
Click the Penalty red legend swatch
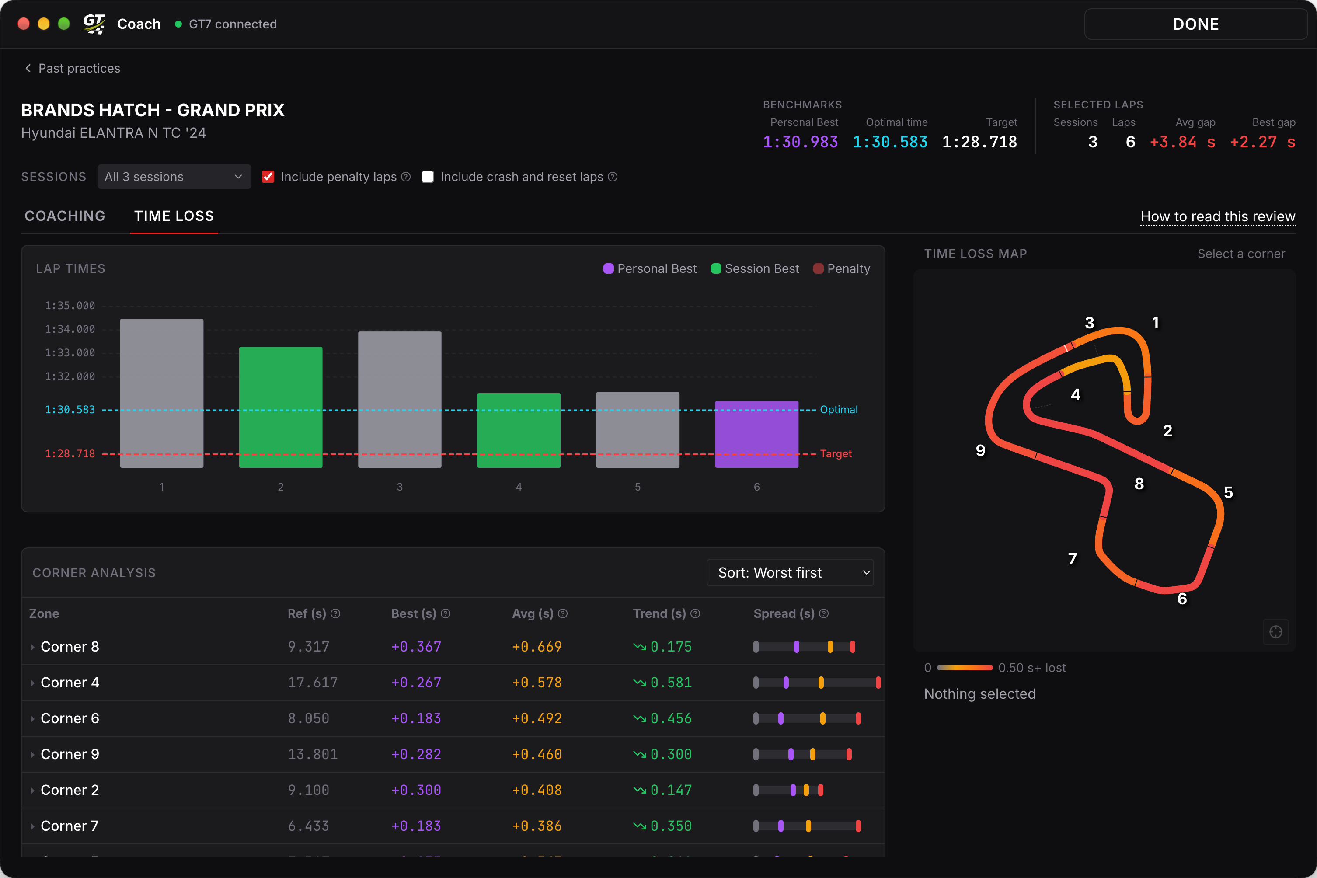tap(818, 269)
